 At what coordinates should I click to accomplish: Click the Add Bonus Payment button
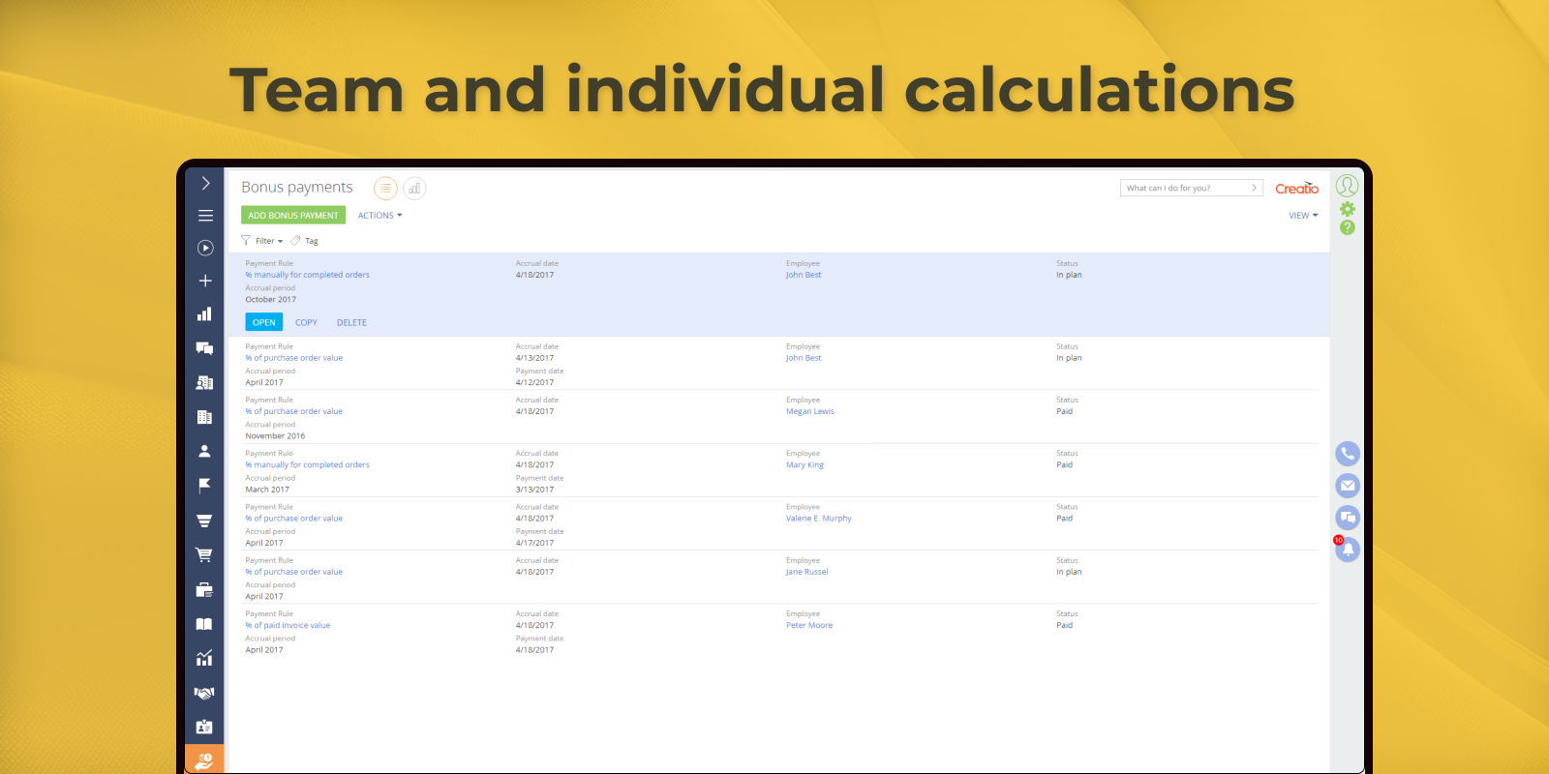pos(293,216)
